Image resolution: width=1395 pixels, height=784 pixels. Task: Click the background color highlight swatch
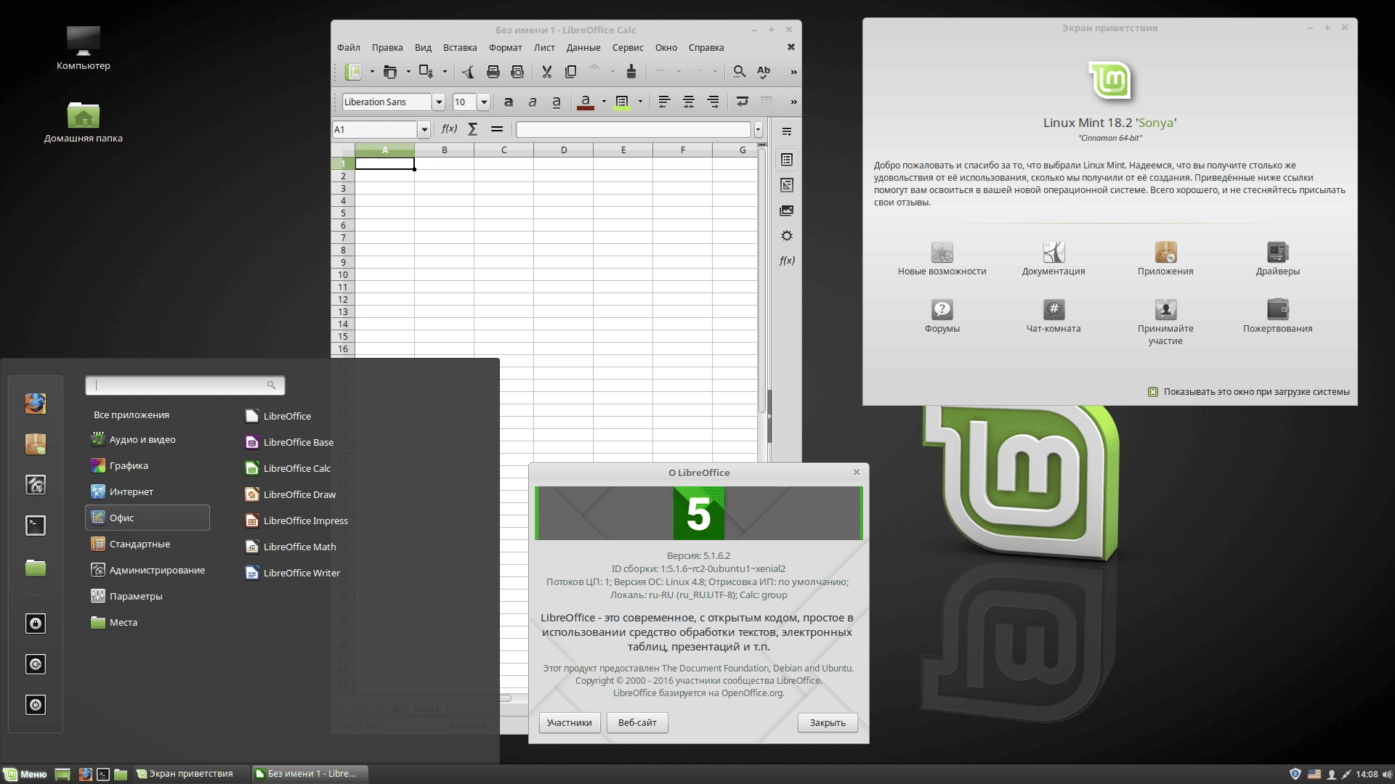622,102
